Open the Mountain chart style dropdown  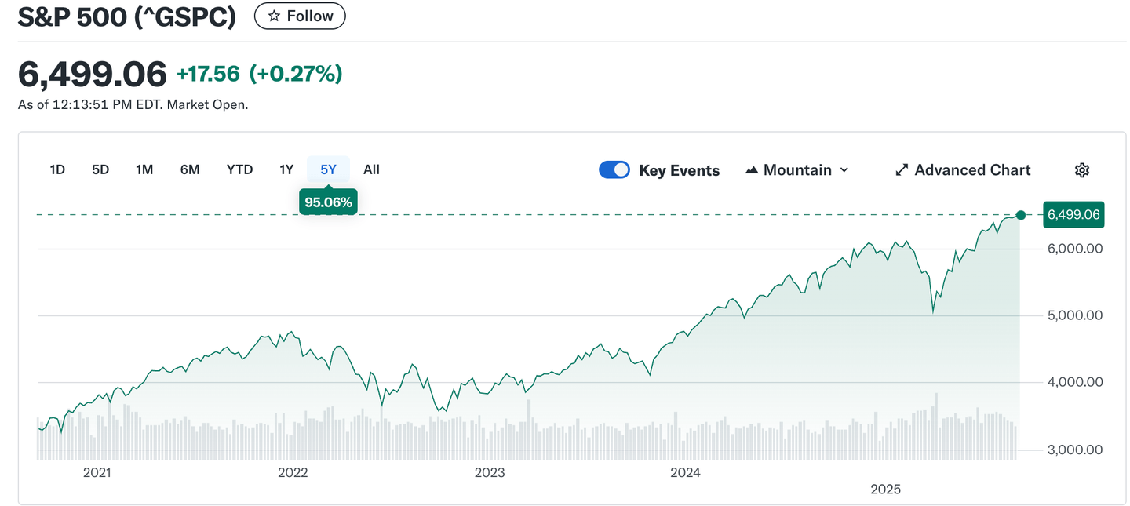point(797,169)
